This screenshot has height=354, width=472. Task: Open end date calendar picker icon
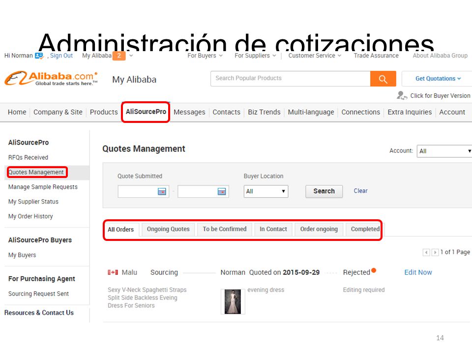222,191
